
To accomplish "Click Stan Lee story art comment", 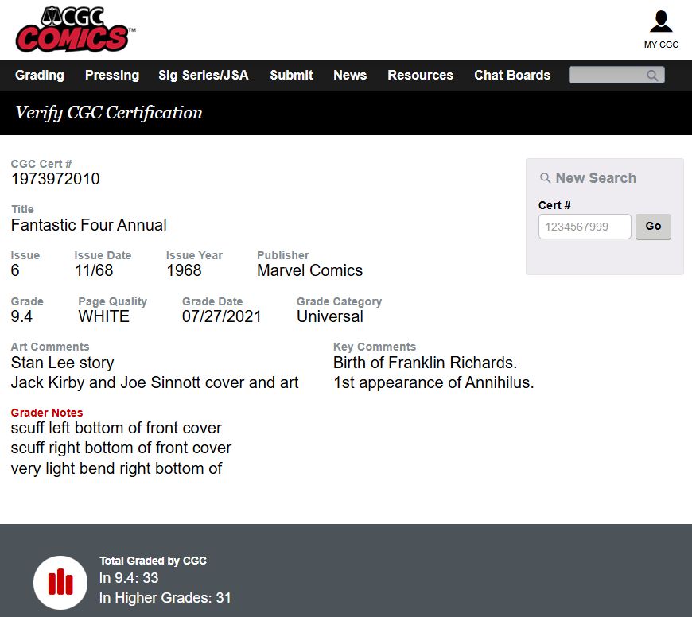I will click(63, 363).
